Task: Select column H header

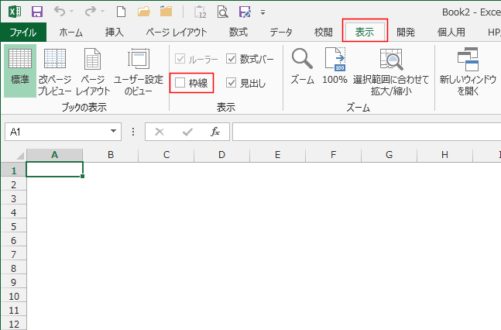Action: [x=444, y=155]
